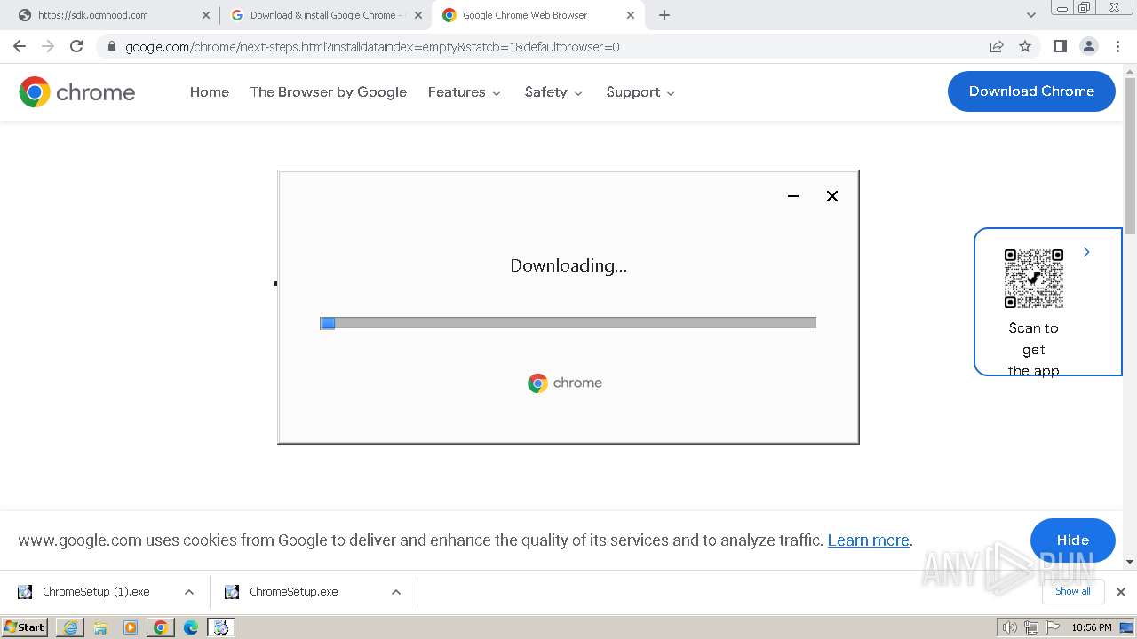Bookmark this page with the star icon
Image resolution: width=1137 pixels, height=639 pixels.
[1025, 46]
